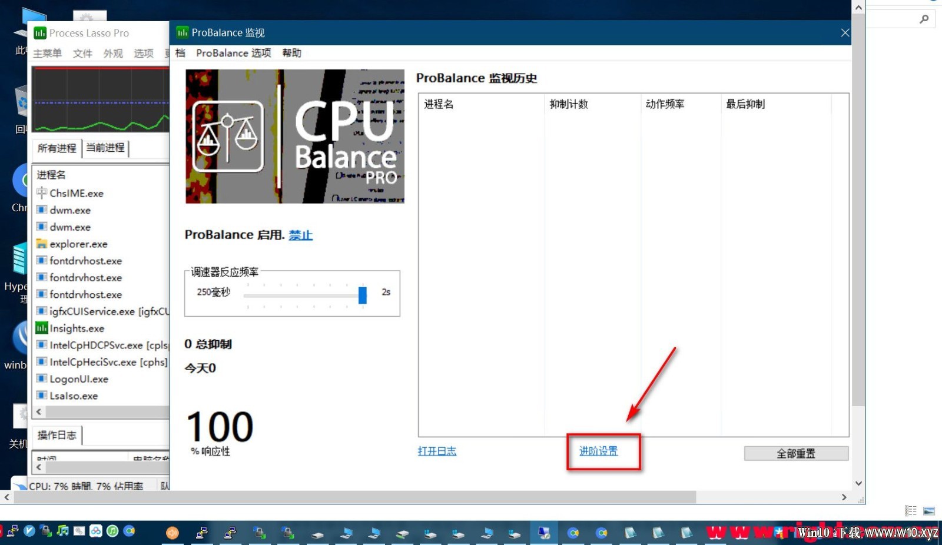Click the 250毫秒 end of the slider track

click(x=247, y=295)
